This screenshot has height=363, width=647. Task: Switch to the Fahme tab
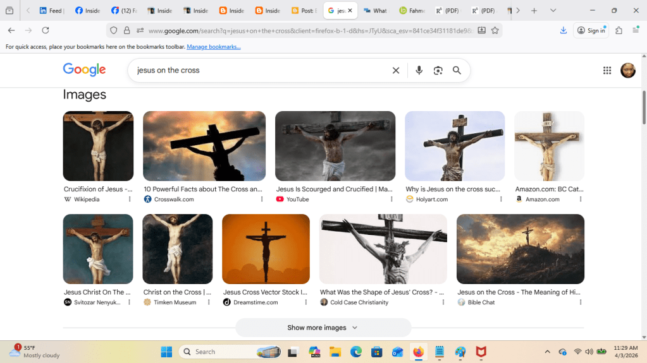[x=412, y=10]
